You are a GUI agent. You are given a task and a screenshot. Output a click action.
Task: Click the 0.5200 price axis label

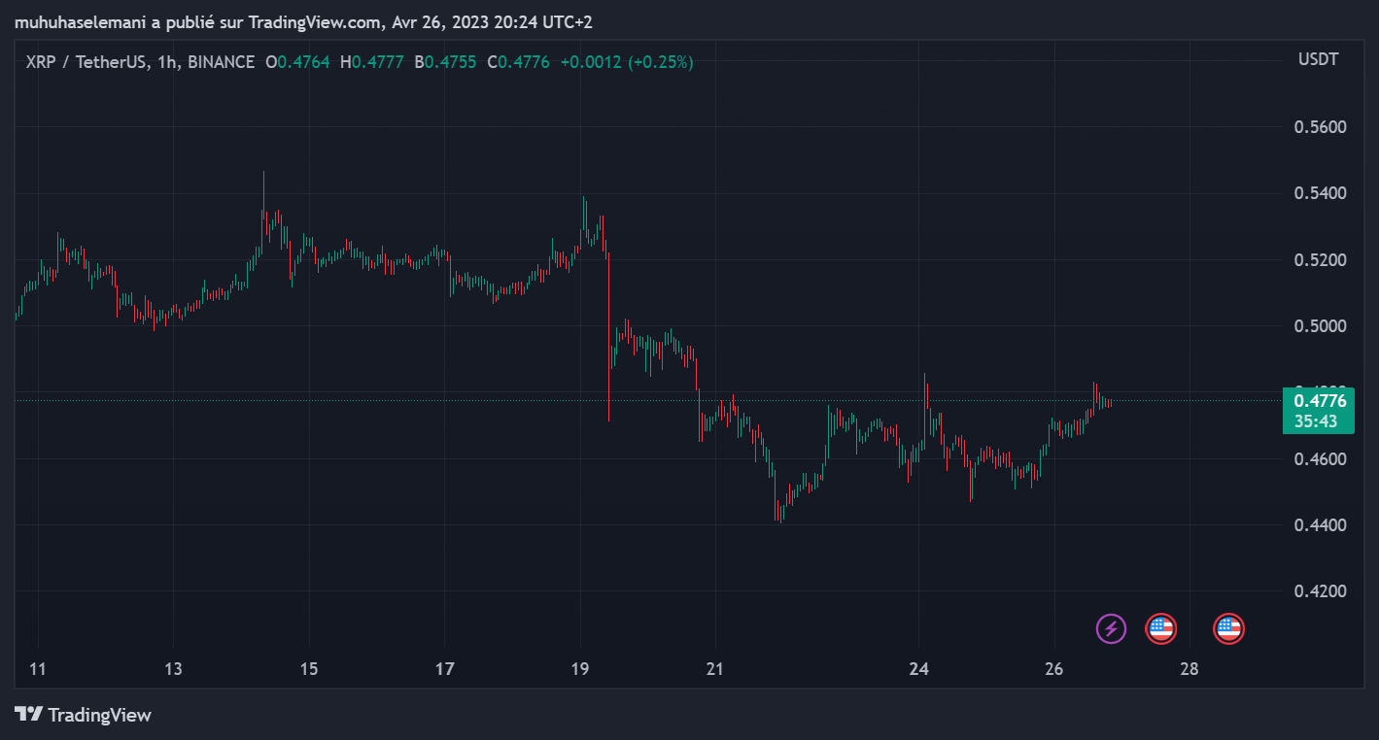pos(1320,260)
